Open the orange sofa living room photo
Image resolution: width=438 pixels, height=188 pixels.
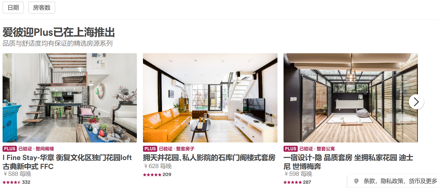pyautogui.click(x=210, y=98)
